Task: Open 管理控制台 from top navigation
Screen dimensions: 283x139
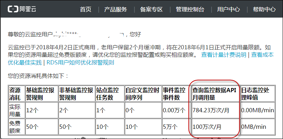Action: [190, 10]
